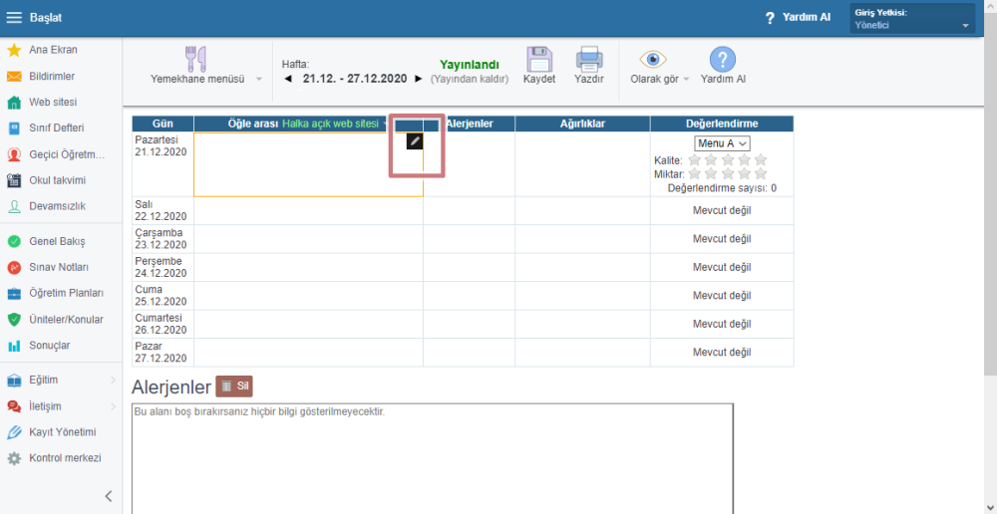Open Devamsızlık person icon
The image size is (997, 514).
coord(14,206)
